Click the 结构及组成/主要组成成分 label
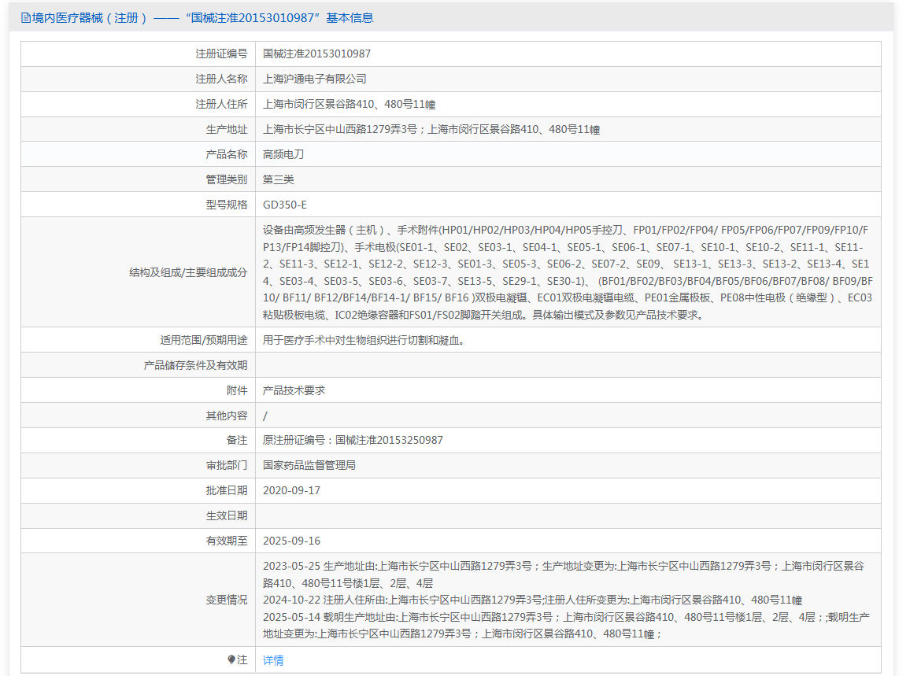The image size is (910, 676). click(x=188, y=273)
